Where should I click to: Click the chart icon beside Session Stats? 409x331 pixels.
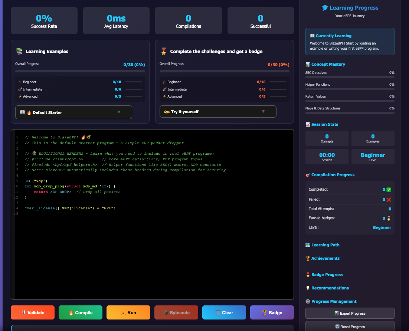(x=308, y=124)
